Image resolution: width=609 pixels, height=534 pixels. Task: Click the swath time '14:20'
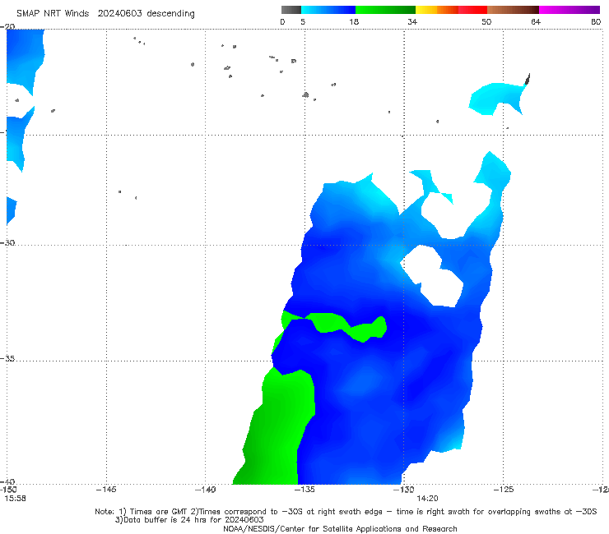(427, 499)
